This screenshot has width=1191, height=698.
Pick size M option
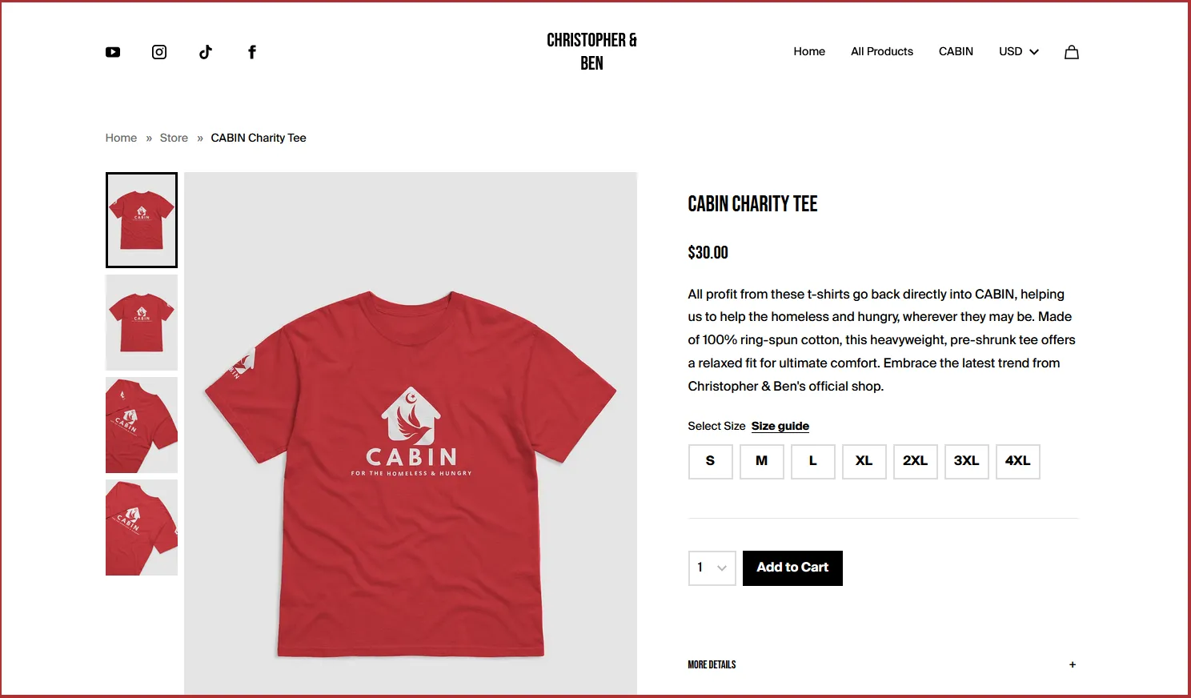pos(762,462)
